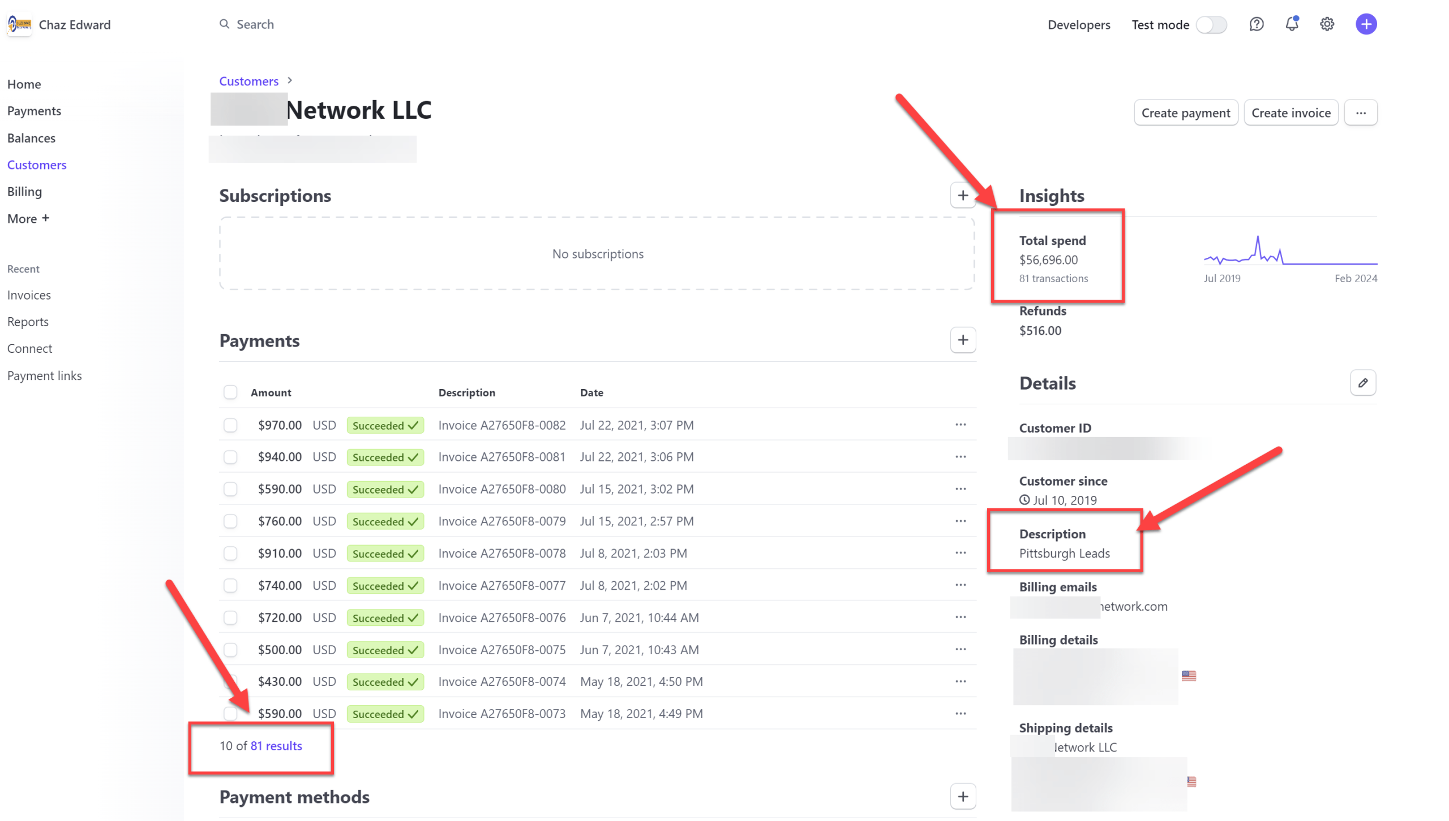Check the $910.00 payment row
Image resolution: width=1449 pixels, height=821 pixels.
pyautogui.click(x=230, y=554)
